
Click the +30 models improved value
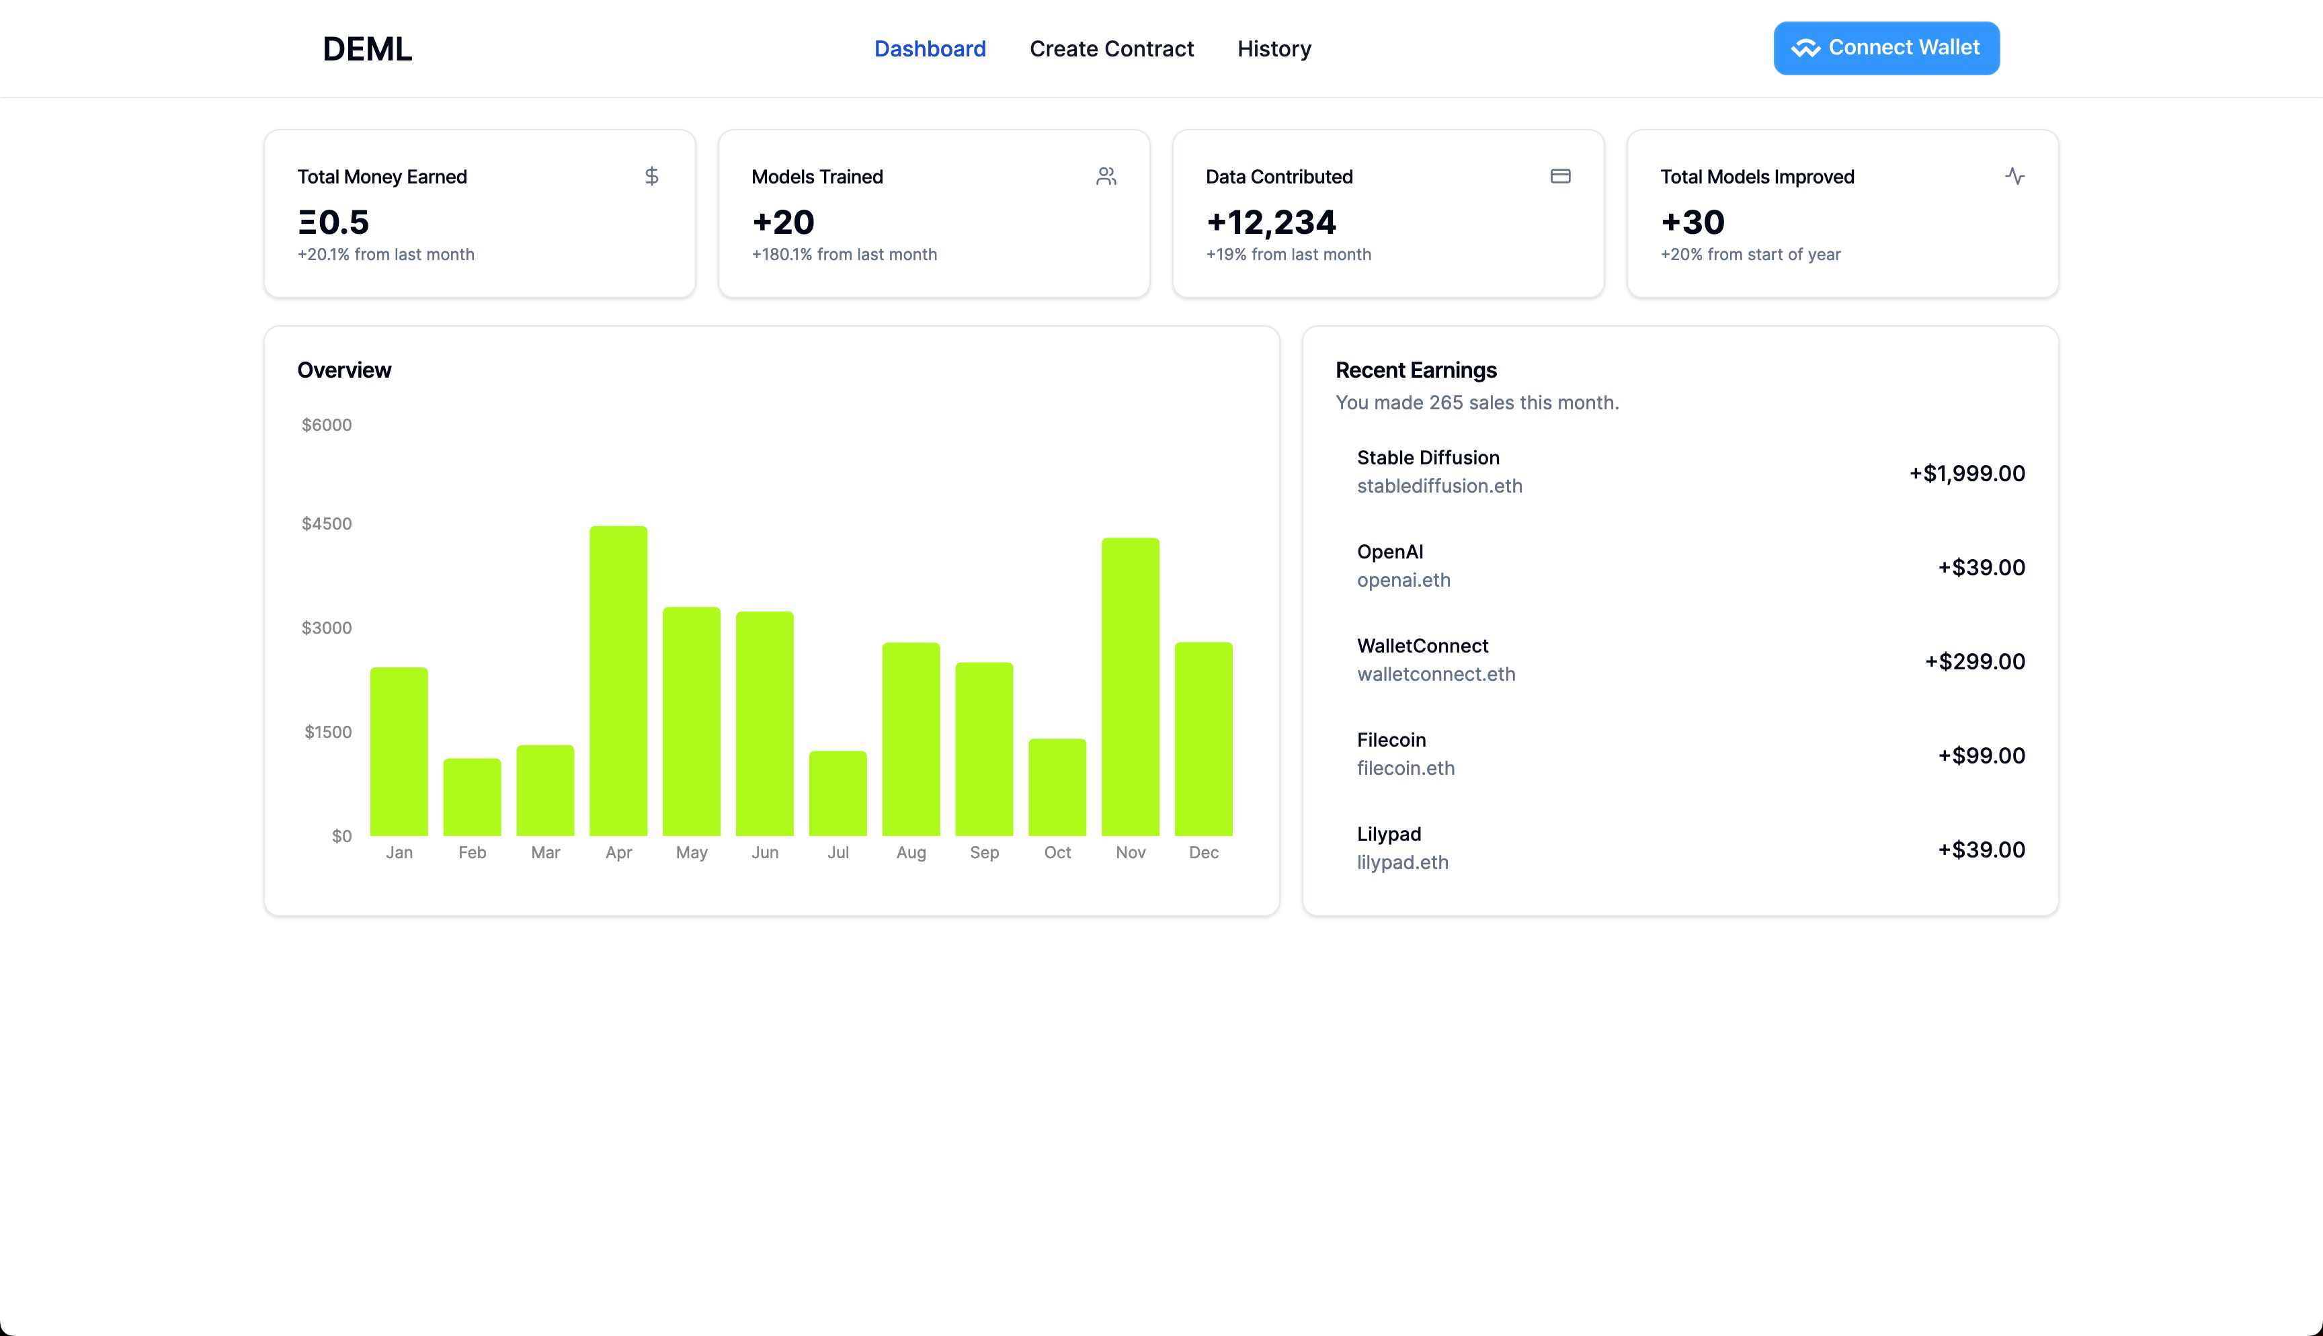pos(1692,222)
